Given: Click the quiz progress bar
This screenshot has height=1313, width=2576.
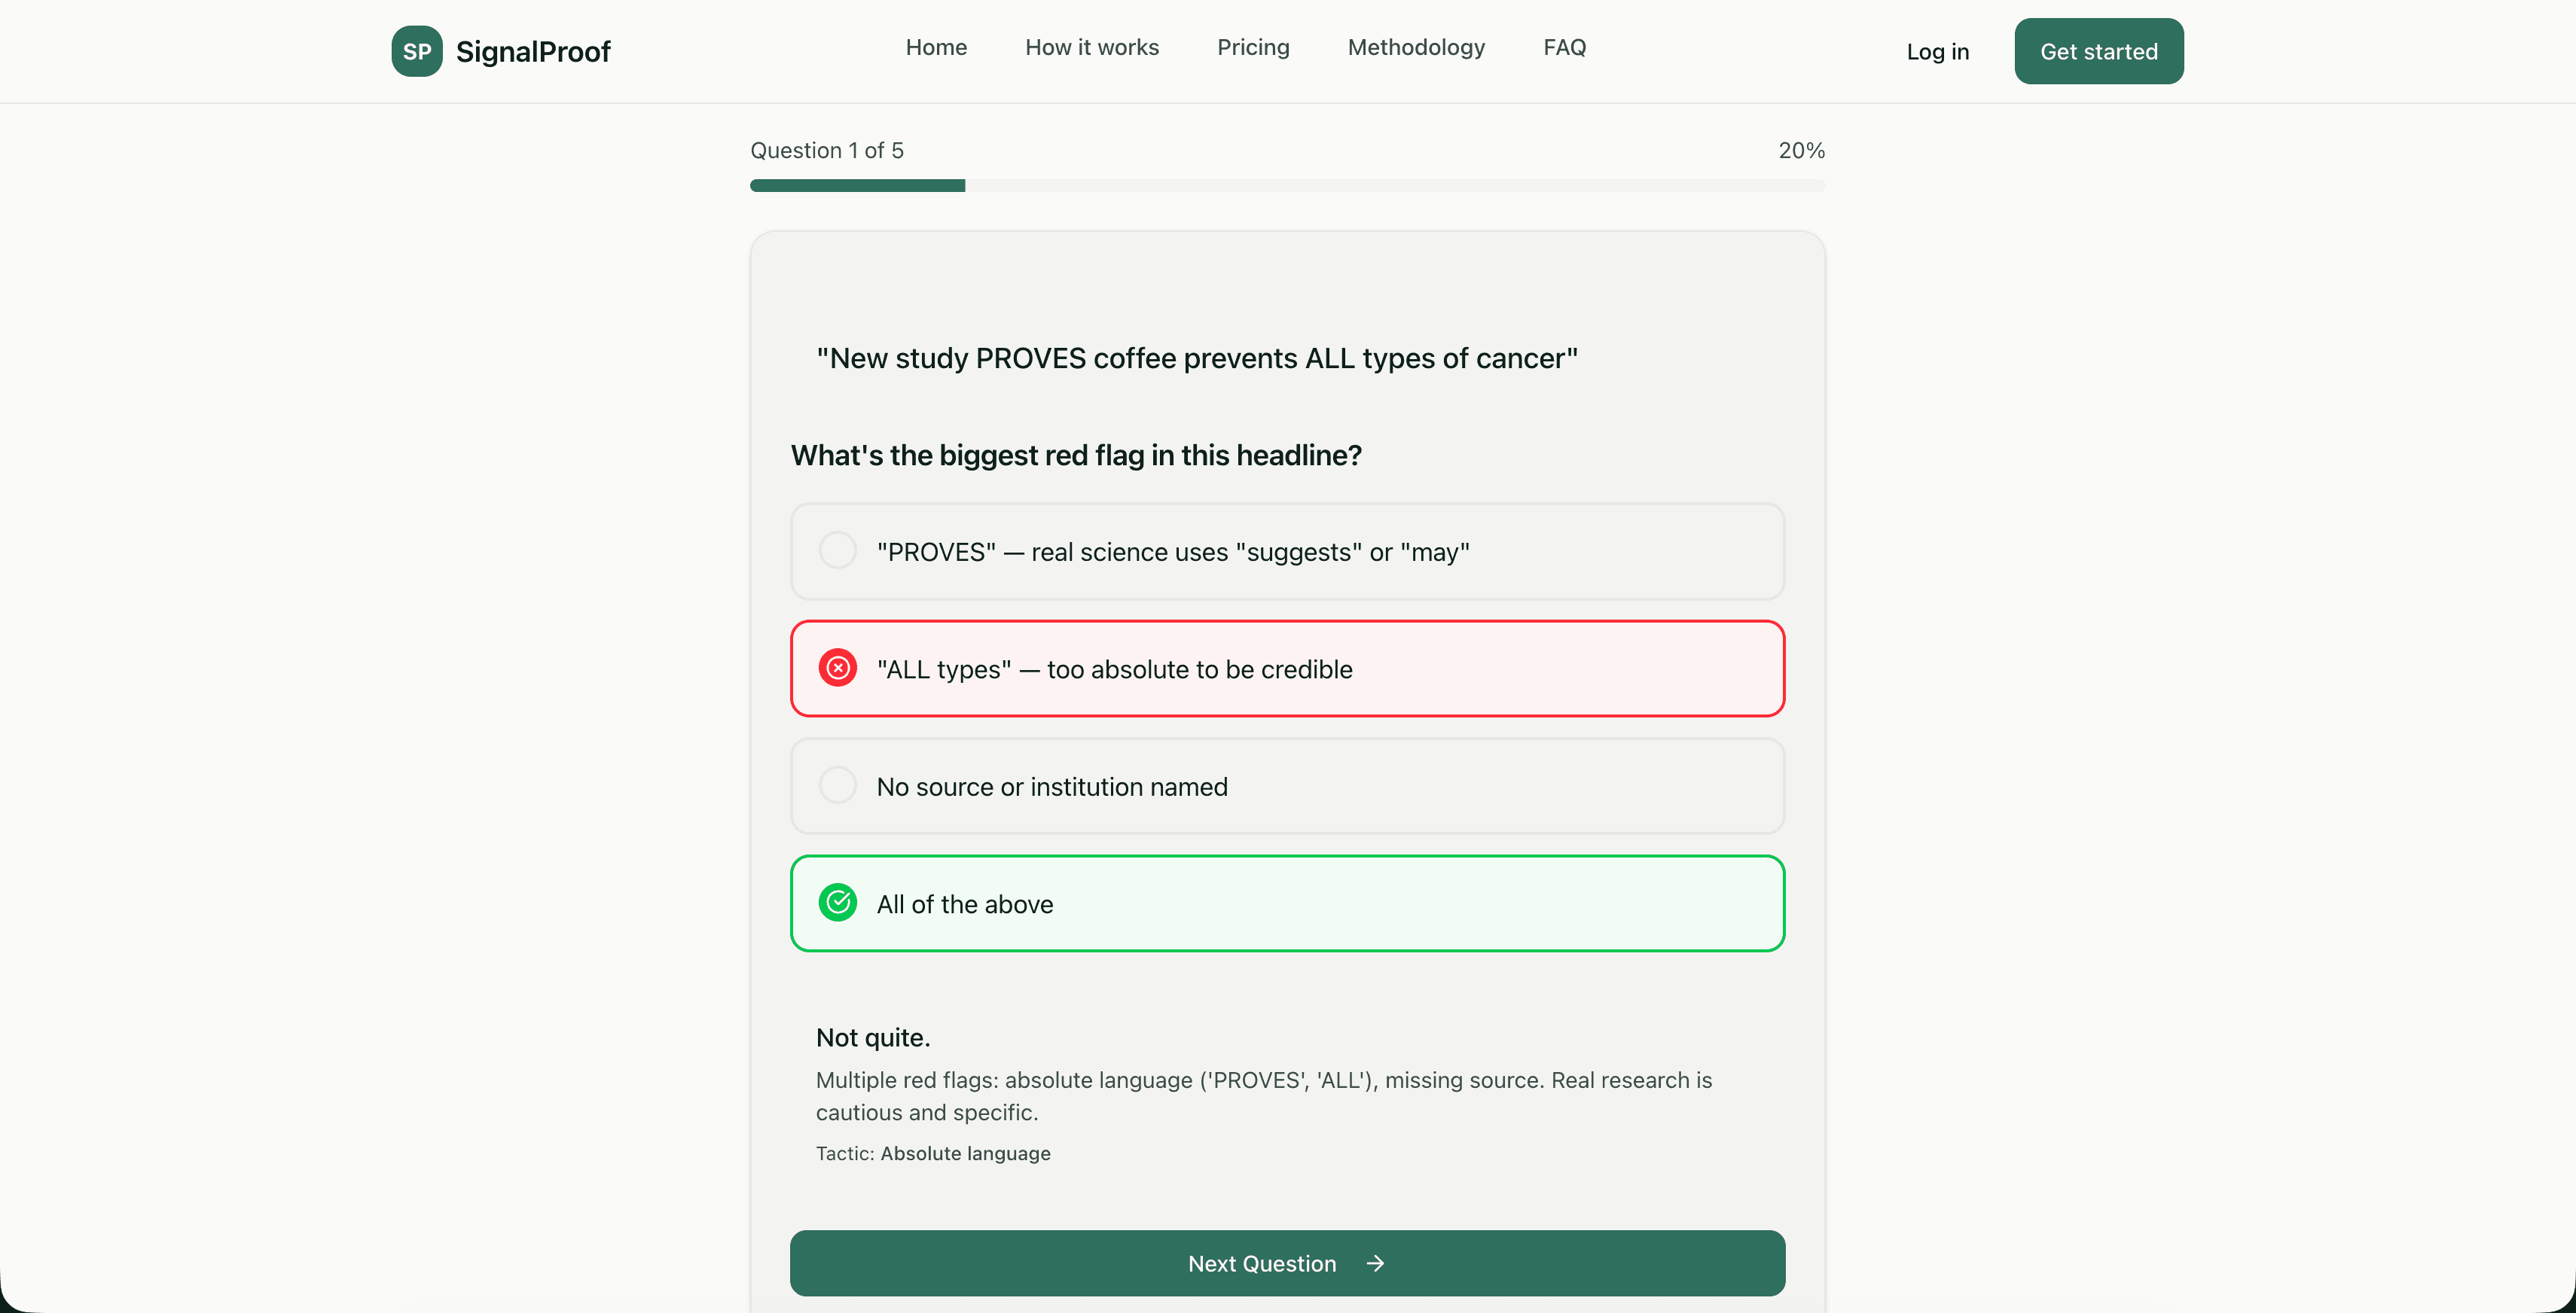Looking at the screenshot, I should 1287,185.
